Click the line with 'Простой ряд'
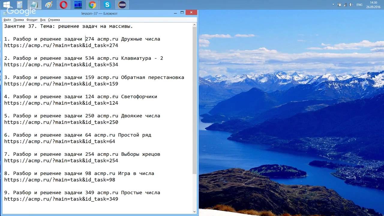The image size is (384, 216). (77, 135)
